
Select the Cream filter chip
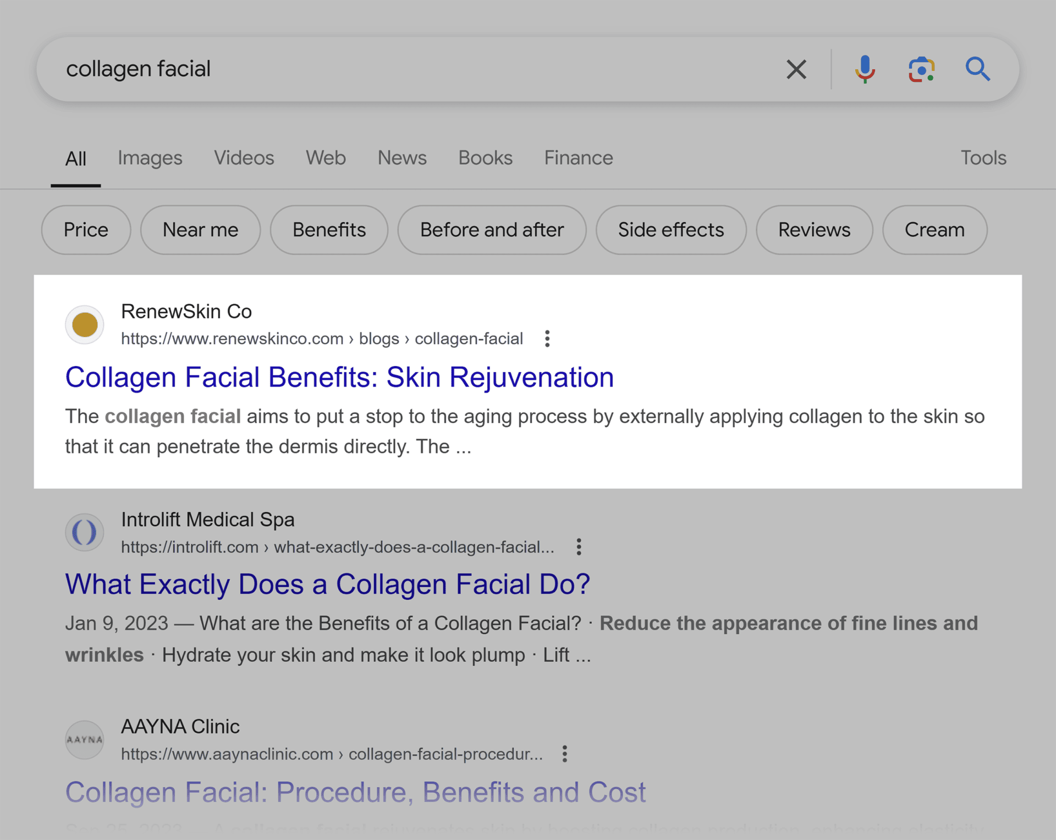click(x=935, y=230)
